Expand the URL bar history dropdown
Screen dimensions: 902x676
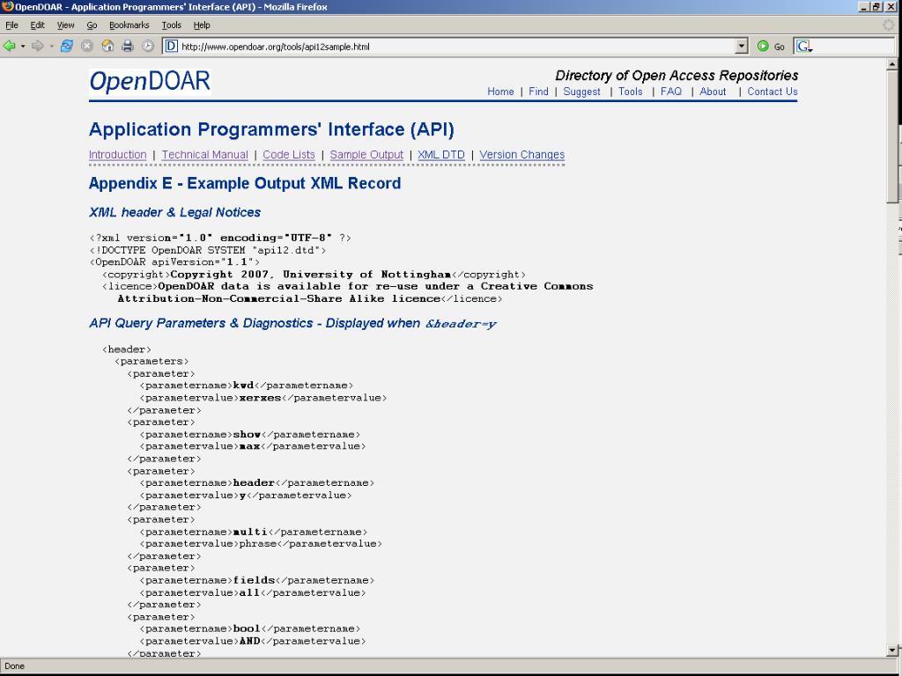(x=742, y=47)
